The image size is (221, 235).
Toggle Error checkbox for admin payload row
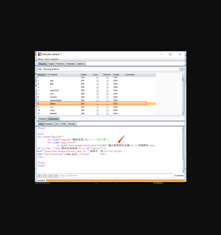[98, 104]
